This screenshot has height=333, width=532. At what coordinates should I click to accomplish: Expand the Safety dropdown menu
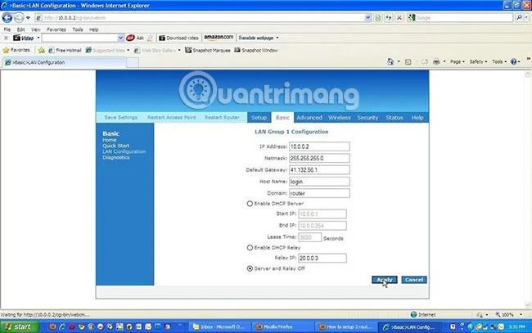pos(479,61)
